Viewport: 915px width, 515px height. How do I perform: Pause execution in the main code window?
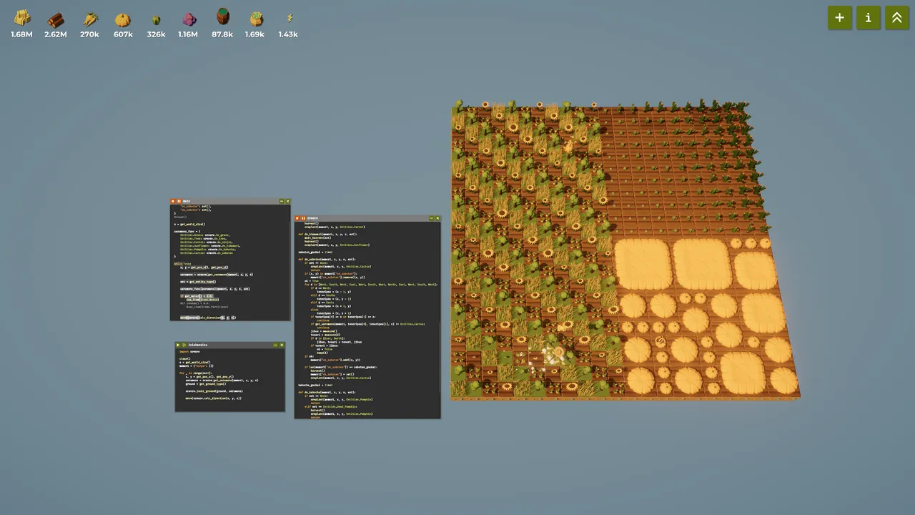point(179,201)
